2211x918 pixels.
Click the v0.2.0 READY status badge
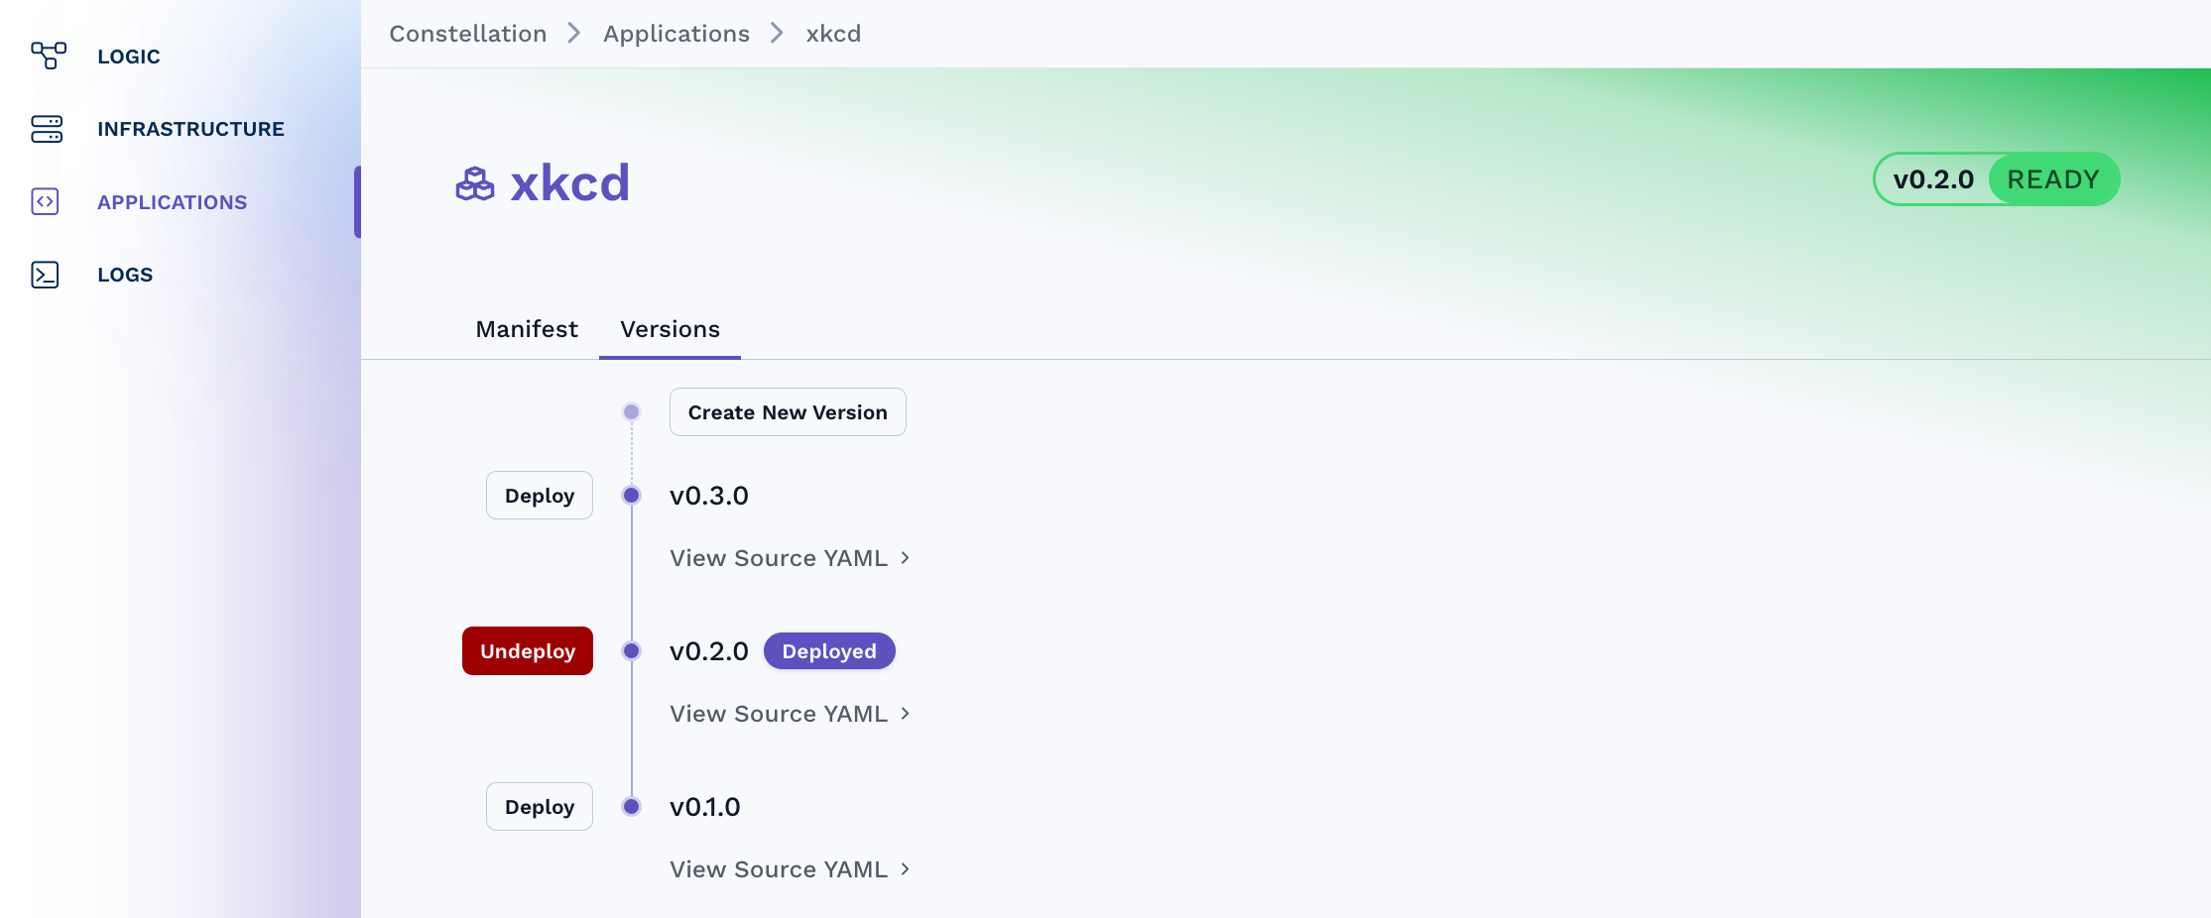point(1996,179)
